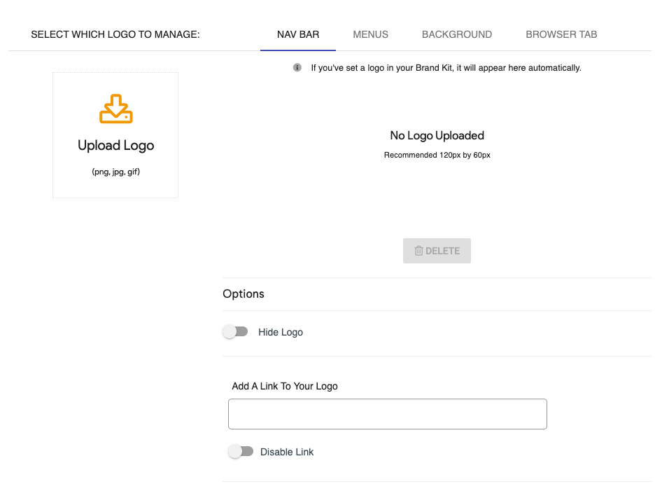Click the No Logo Uploaded placeholder
The height and width of the screenshot is (496, 662).
[x=437, y=136]
